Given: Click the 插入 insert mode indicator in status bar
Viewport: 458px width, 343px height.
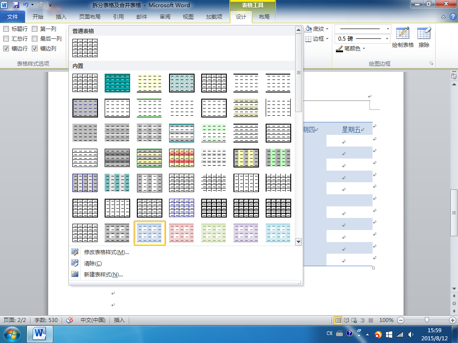Looking at the screenshot, I should (119, 320).
